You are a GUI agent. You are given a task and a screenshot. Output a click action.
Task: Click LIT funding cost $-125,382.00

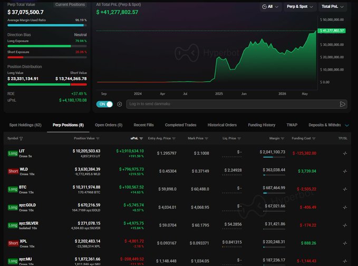pyautogui.click(x=304, y=154)
